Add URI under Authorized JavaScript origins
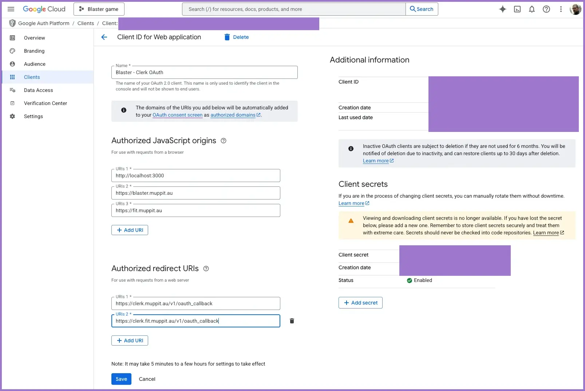This screenshot has width=585, height=391. click(130, 230)
